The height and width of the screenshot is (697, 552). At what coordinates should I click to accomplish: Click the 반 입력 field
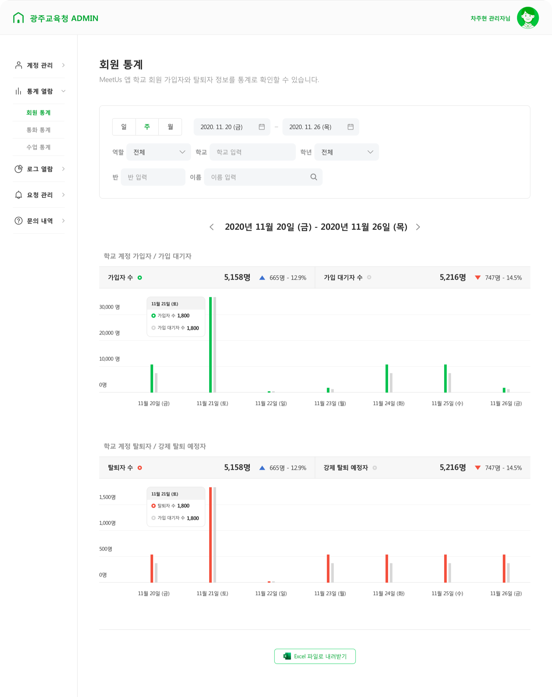click(x=153, y=177)
